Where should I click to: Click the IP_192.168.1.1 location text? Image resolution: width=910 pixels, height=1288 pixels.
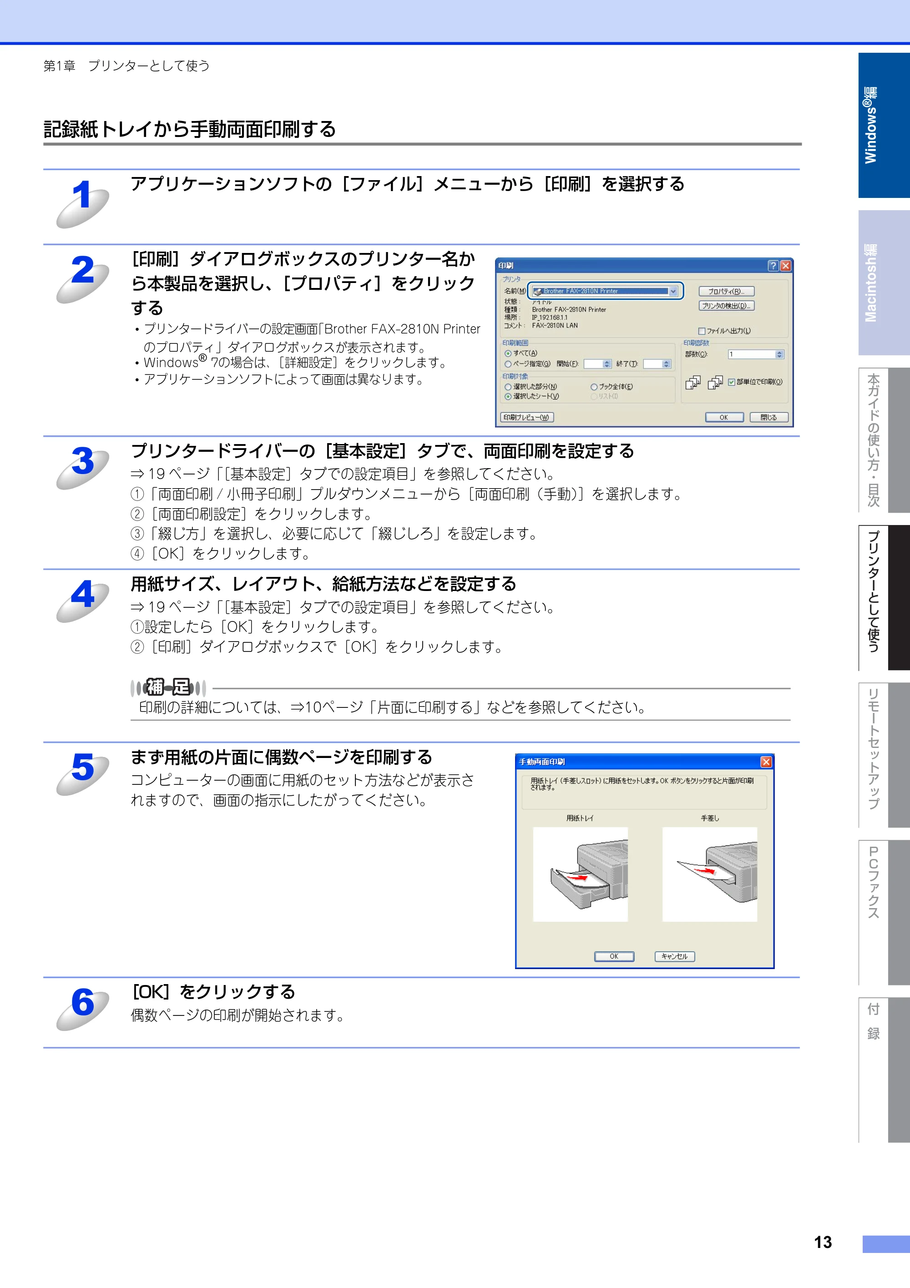(x=549, y=318)
